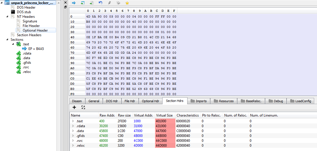Click the yellow star favorites icon
The image size is (317, 151).
[127, 3]
